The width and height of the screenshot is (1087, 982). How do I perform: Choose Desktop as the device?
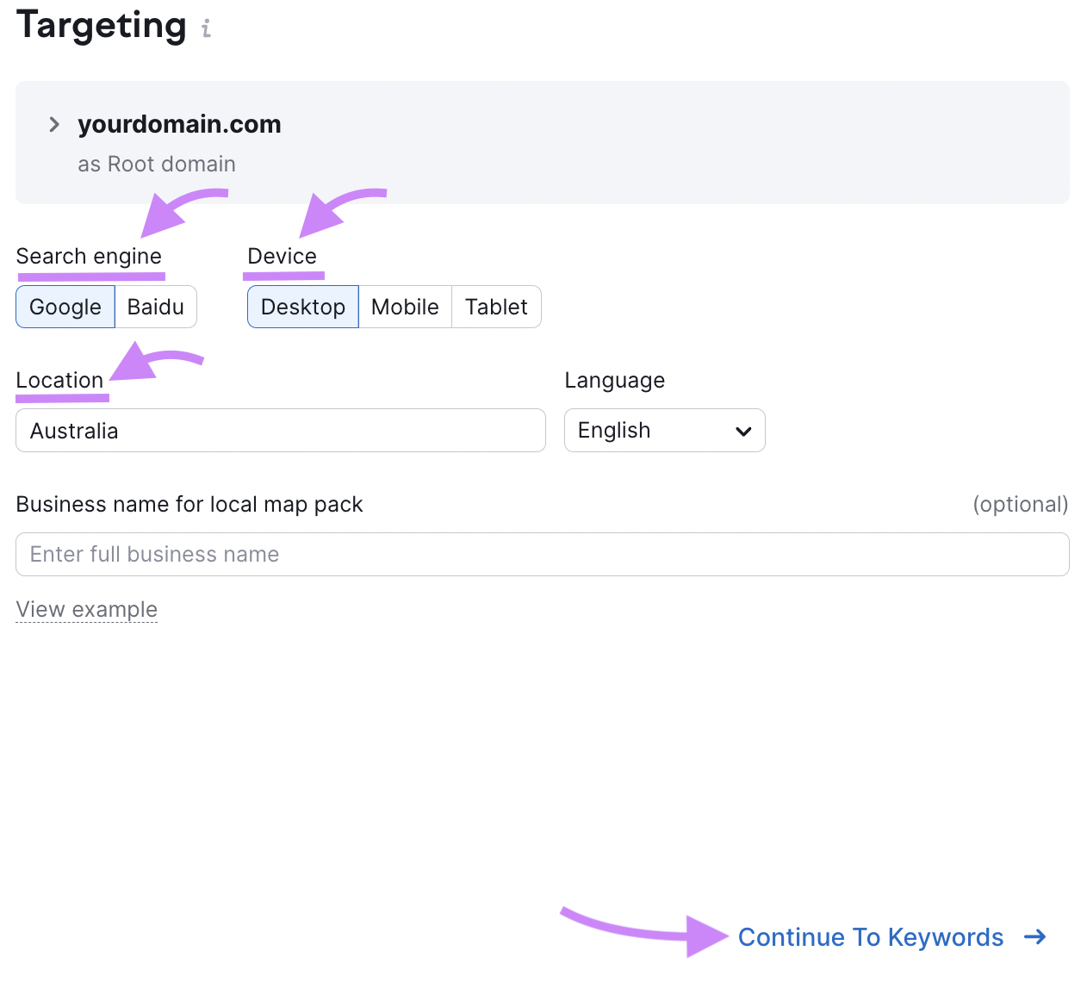coord(302,308)
